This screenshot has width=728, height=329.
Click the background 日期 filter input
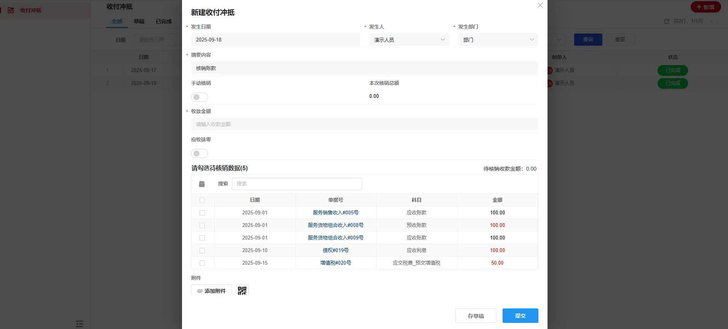pos(158,40)
